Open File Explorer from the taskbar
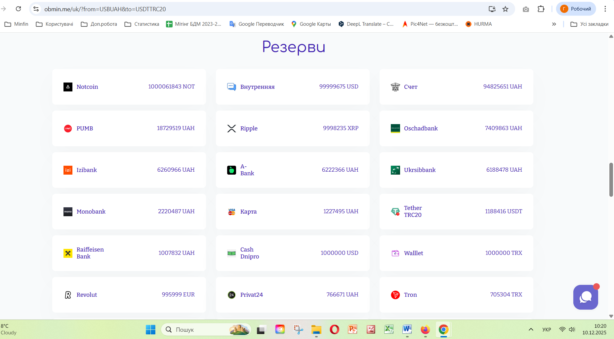614x339 pixels. (x=316, y=329)
